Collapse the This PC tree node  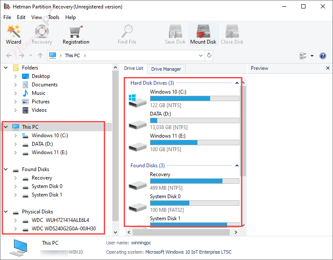(6, 127)
